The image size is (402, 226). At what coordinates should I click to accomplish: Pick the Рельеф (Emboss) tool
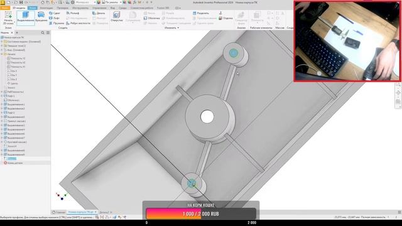73,13
